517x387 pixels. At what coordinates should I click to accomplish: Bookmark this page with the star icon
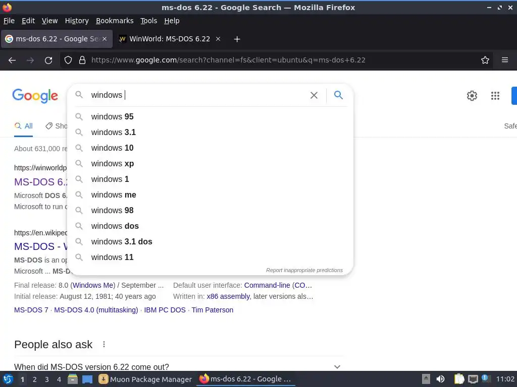click(485, 60)
